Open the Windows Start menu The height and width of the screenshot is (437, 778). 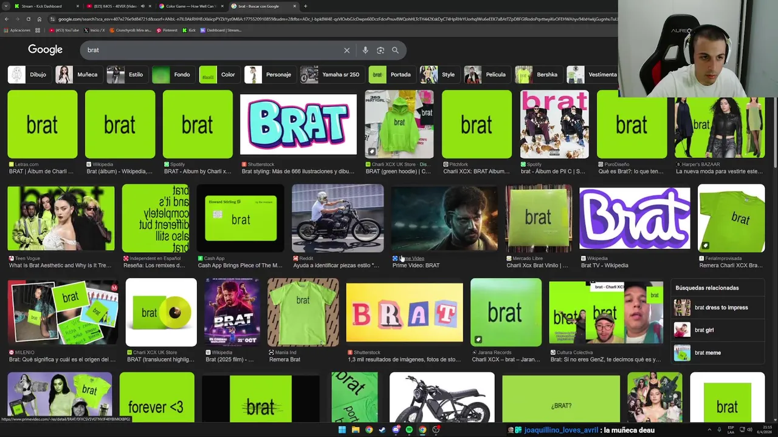click(342, 430)
